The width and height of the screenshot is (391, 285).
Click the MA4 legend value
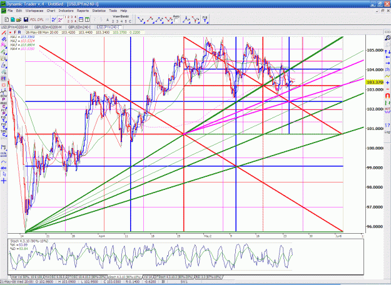(x=28, y=49)
